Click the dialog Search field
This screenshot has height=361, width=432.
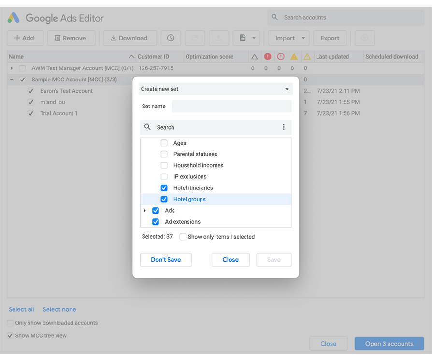click(216, 127)
